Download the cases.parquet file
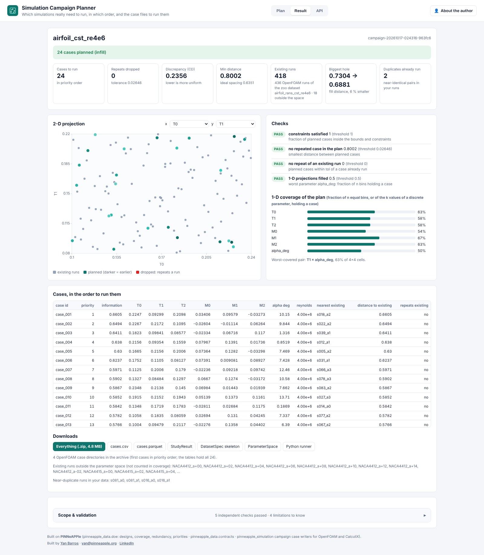Image resolution: width=484 pixels, height=555 pixels. click(149, 447)
